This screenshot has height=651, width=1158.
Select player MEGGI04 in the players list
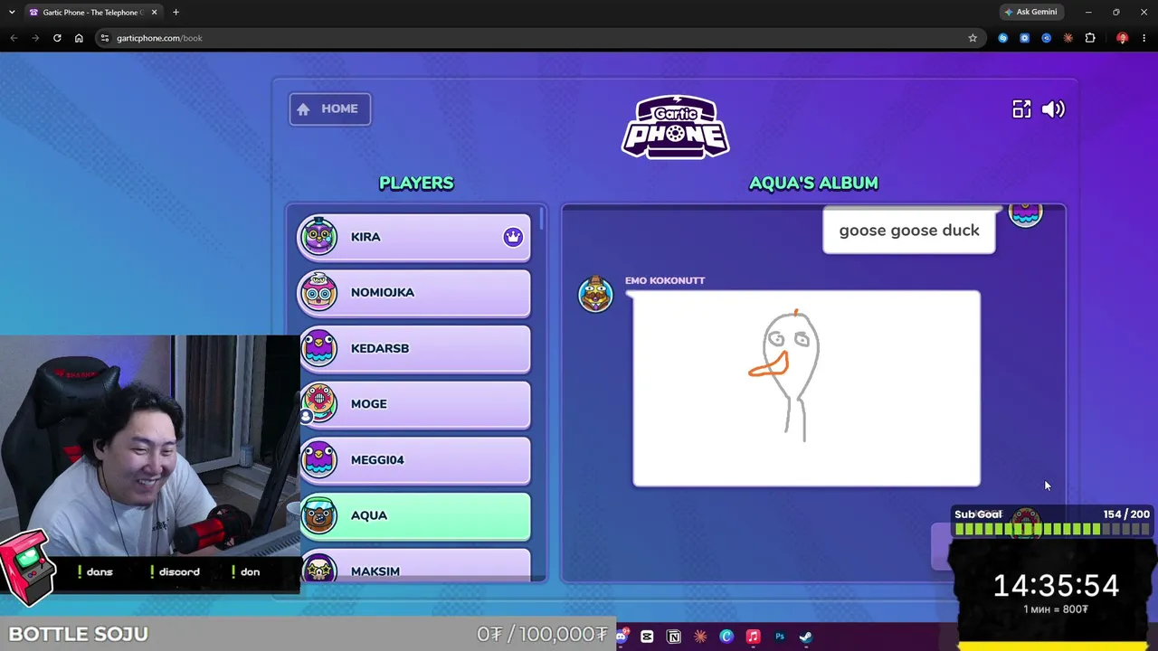(415, 460)
